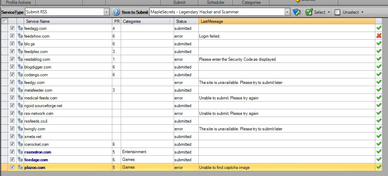This screenshot has height=176, width=388.
Task: Click the green check status icon for icerocket.com
Action: click(378, 144)
